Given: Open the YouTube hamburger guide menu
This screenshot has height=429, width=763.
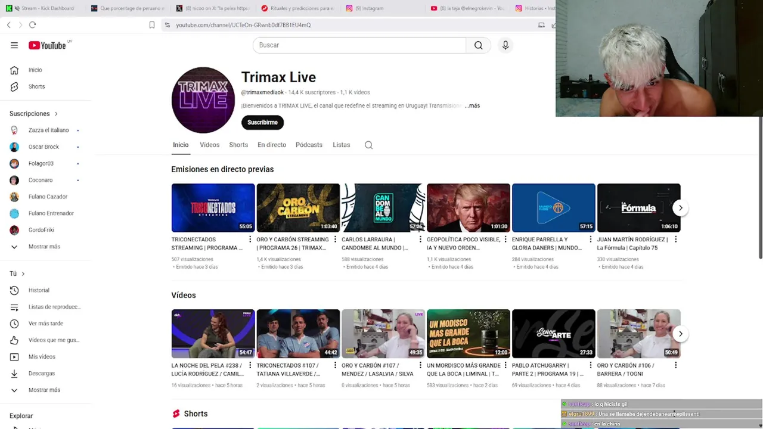Looking at the screenshot, I should coord(14,45).
